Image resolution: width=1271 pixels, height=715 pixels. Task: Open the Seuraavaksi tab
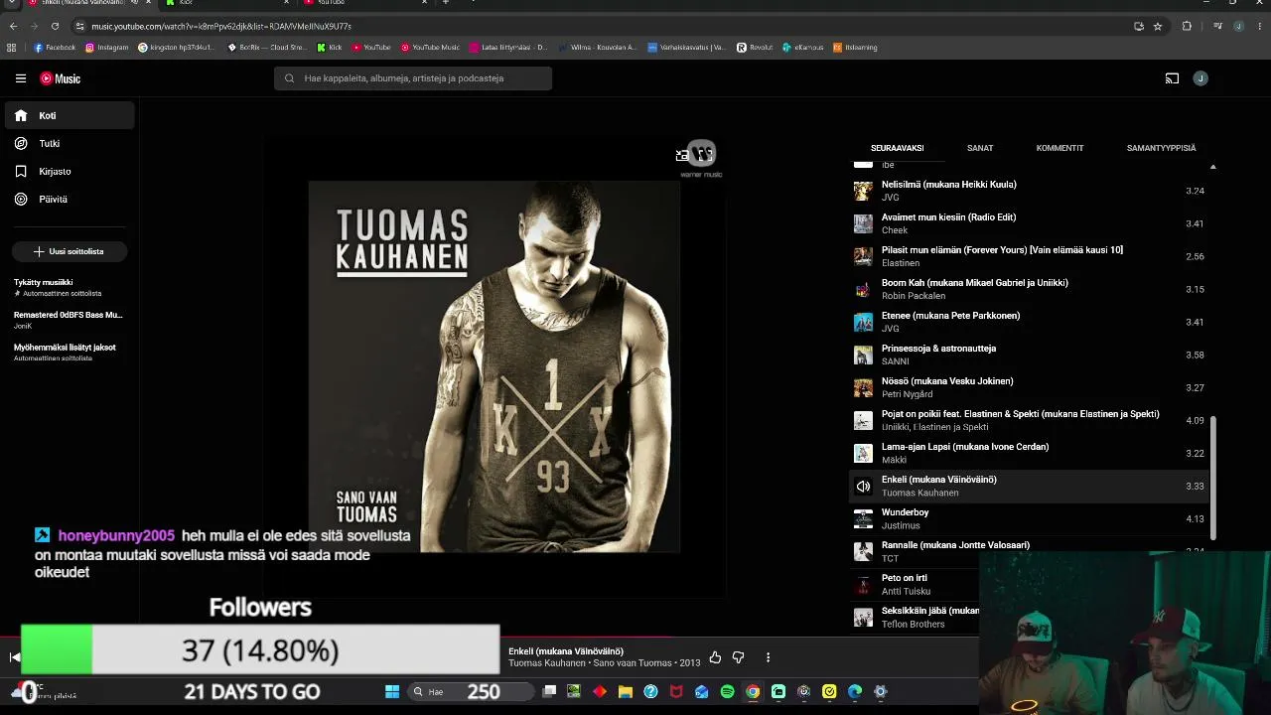pyautogui.click(x=898, y=148)
